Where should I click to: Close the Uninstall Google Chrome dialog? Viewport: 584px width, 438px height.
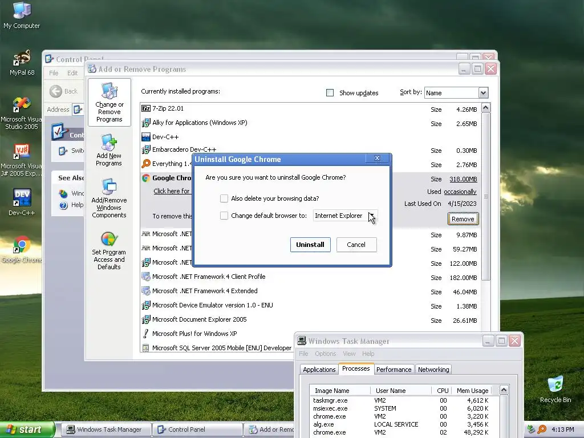tap(377, 159)
